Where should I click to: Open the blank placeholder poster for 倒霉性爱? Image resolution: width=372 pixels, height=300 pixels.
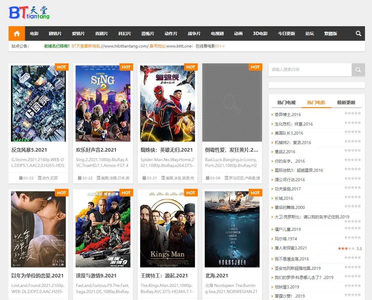click(x=232, y=102)
